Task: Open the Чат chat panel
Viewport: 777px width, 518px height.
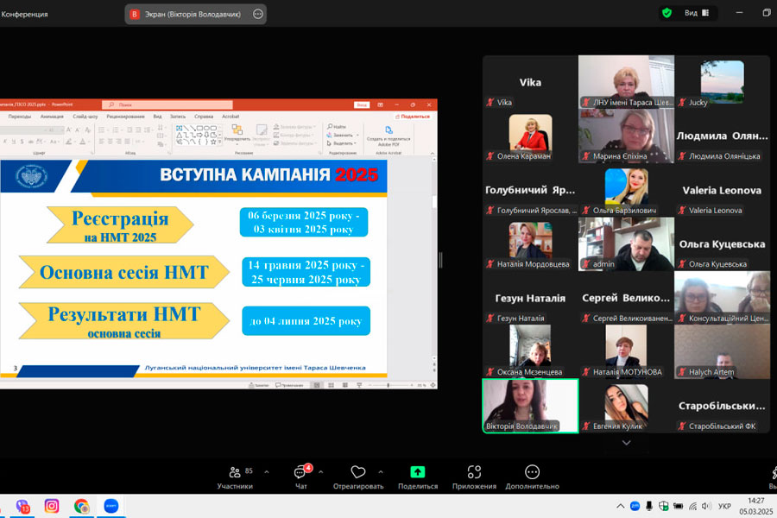Action: pos(300,477)
